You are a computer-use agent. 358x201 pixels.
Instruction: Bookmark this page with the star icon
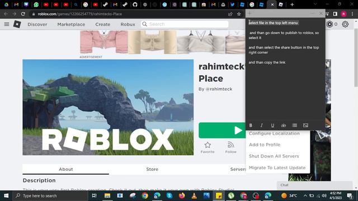pyautogui.click(x=239, y=14)
